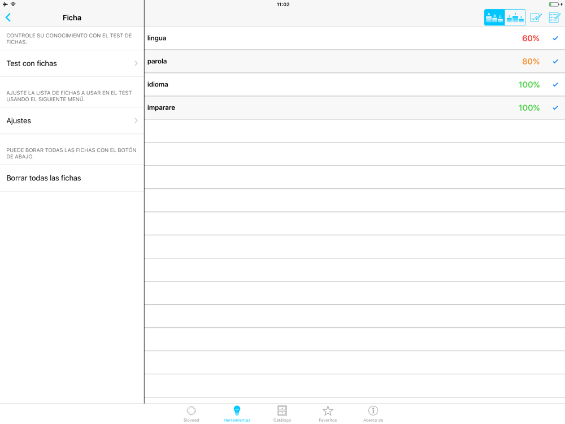Tap the Wi-Fi status icon
Viewport: 565px width, 424px height.
point(13,5)
